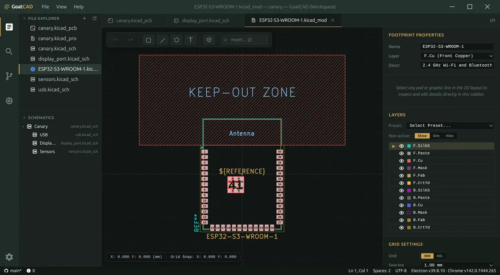Open the Settings gear icon
Viewport: 500px width, 275px height.
pyautogui.click(x=9, y=257)
